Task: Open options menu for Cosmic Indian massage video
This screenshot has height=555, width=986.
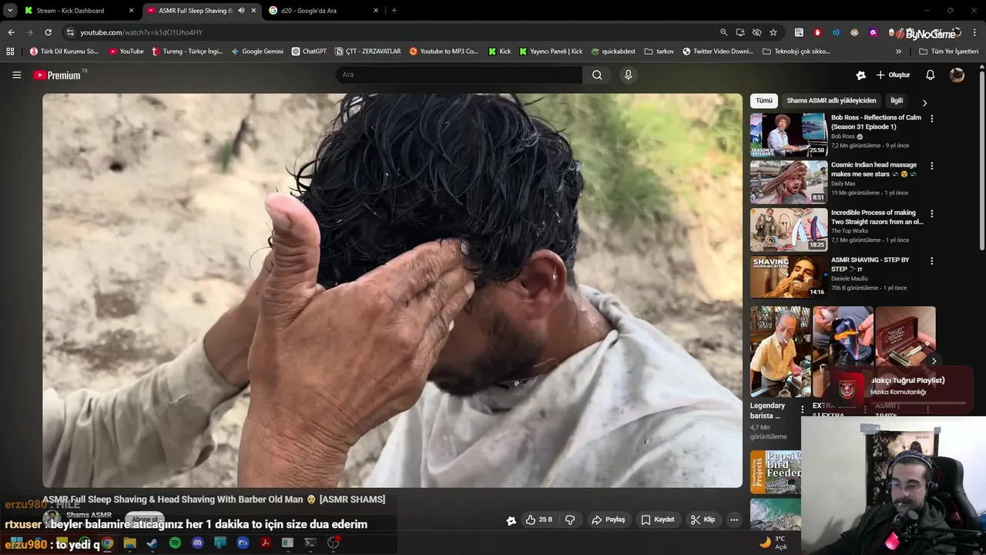Action: coord(931,166)
